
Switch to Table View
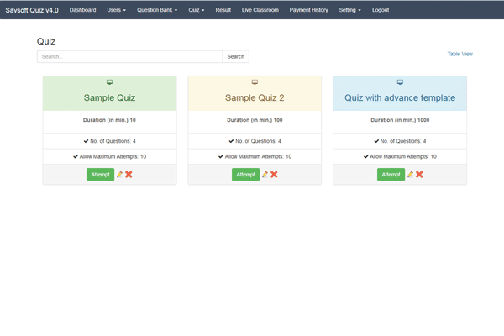(x=459, y=54)
